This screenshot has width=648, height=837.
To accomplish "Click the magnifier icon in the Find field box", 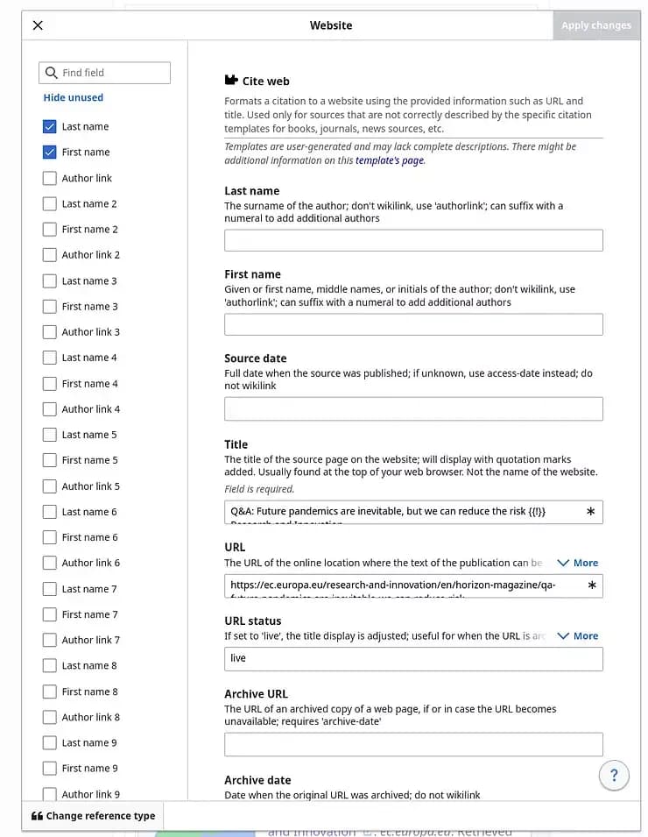I will tap(51, 73).
